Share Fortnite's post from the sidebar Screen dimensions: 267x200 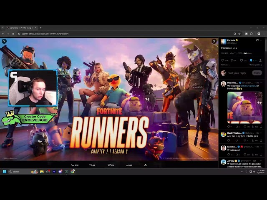coord(260,60)
